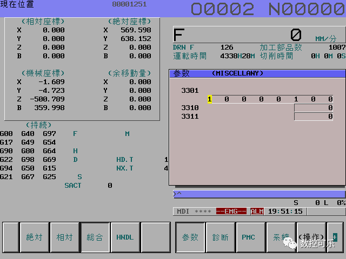Click modal code G40
Image resolution: width=346 pixels, height=259 pixels.
pyautogui.click(x=28, y=134)
